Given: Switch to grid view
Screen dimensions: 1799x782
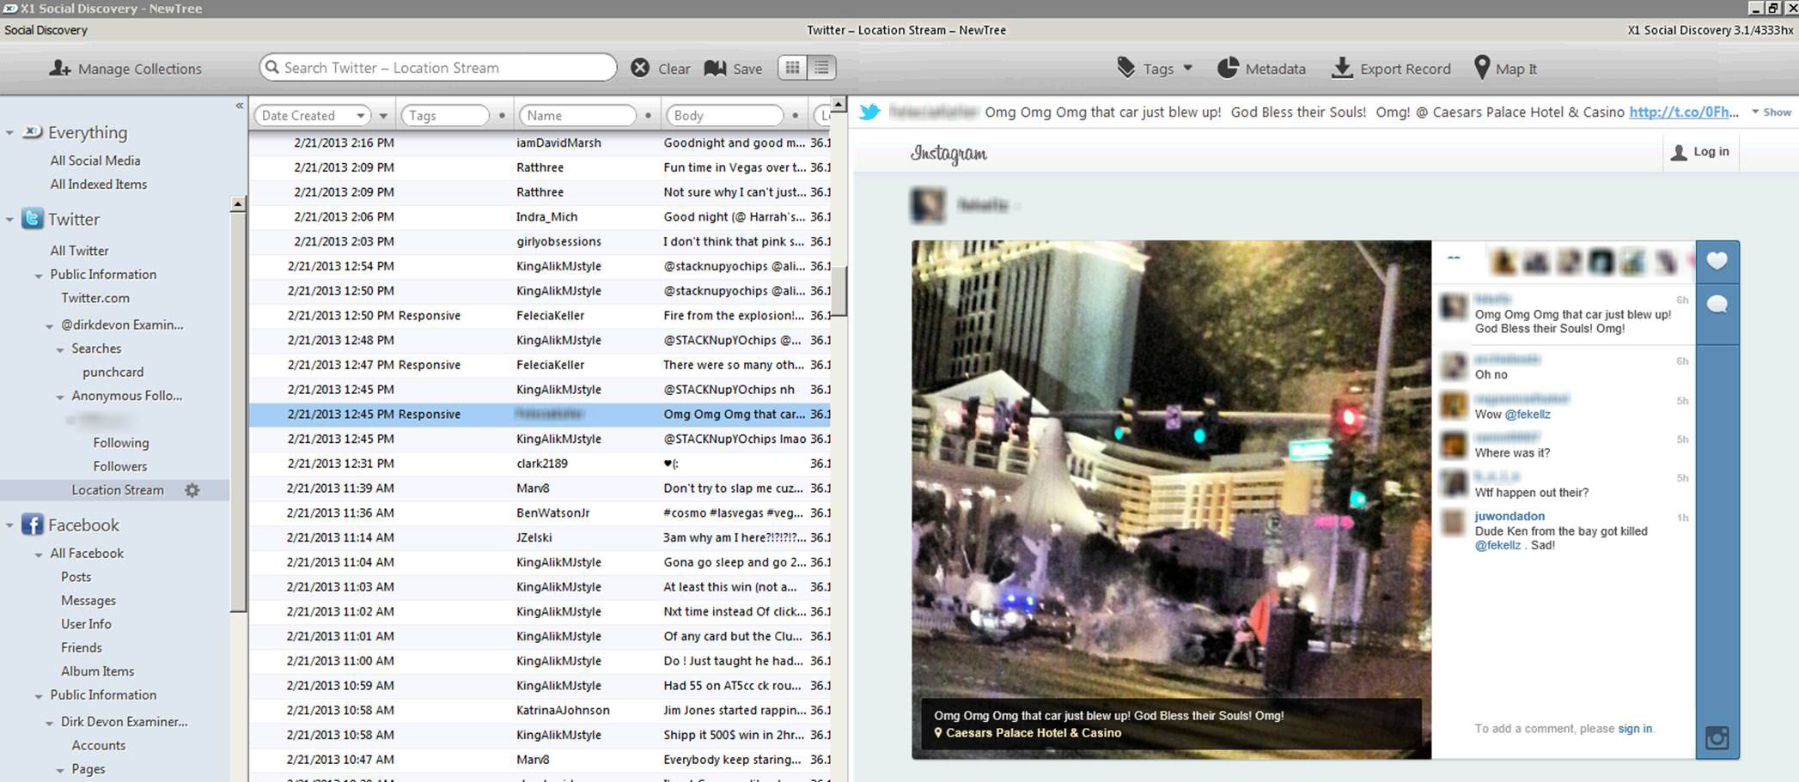Looking at the screenshot, I should pos(792,68).
